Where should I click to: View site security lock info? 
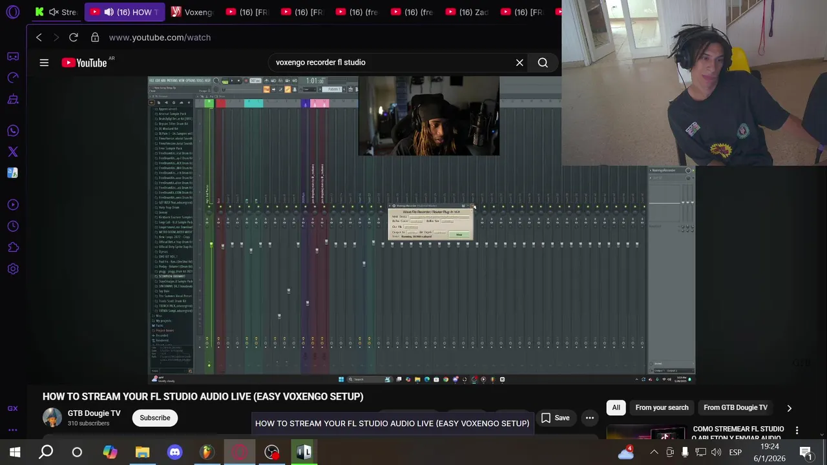95,37
